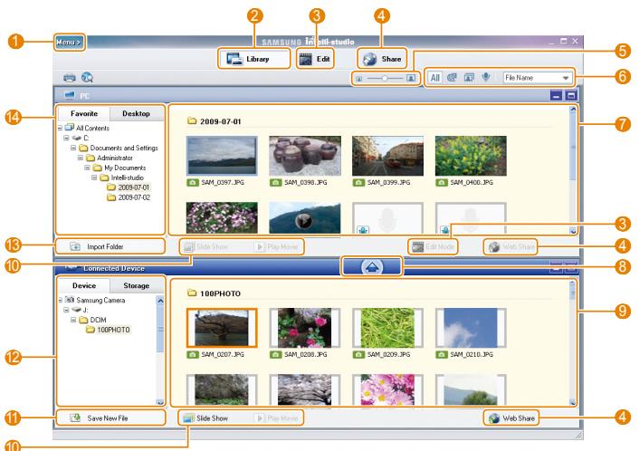The width and height of the screenshot is (639, 451).
Task: Select the 2009-07-02 folder in tree
Action: tap(129, 197)
